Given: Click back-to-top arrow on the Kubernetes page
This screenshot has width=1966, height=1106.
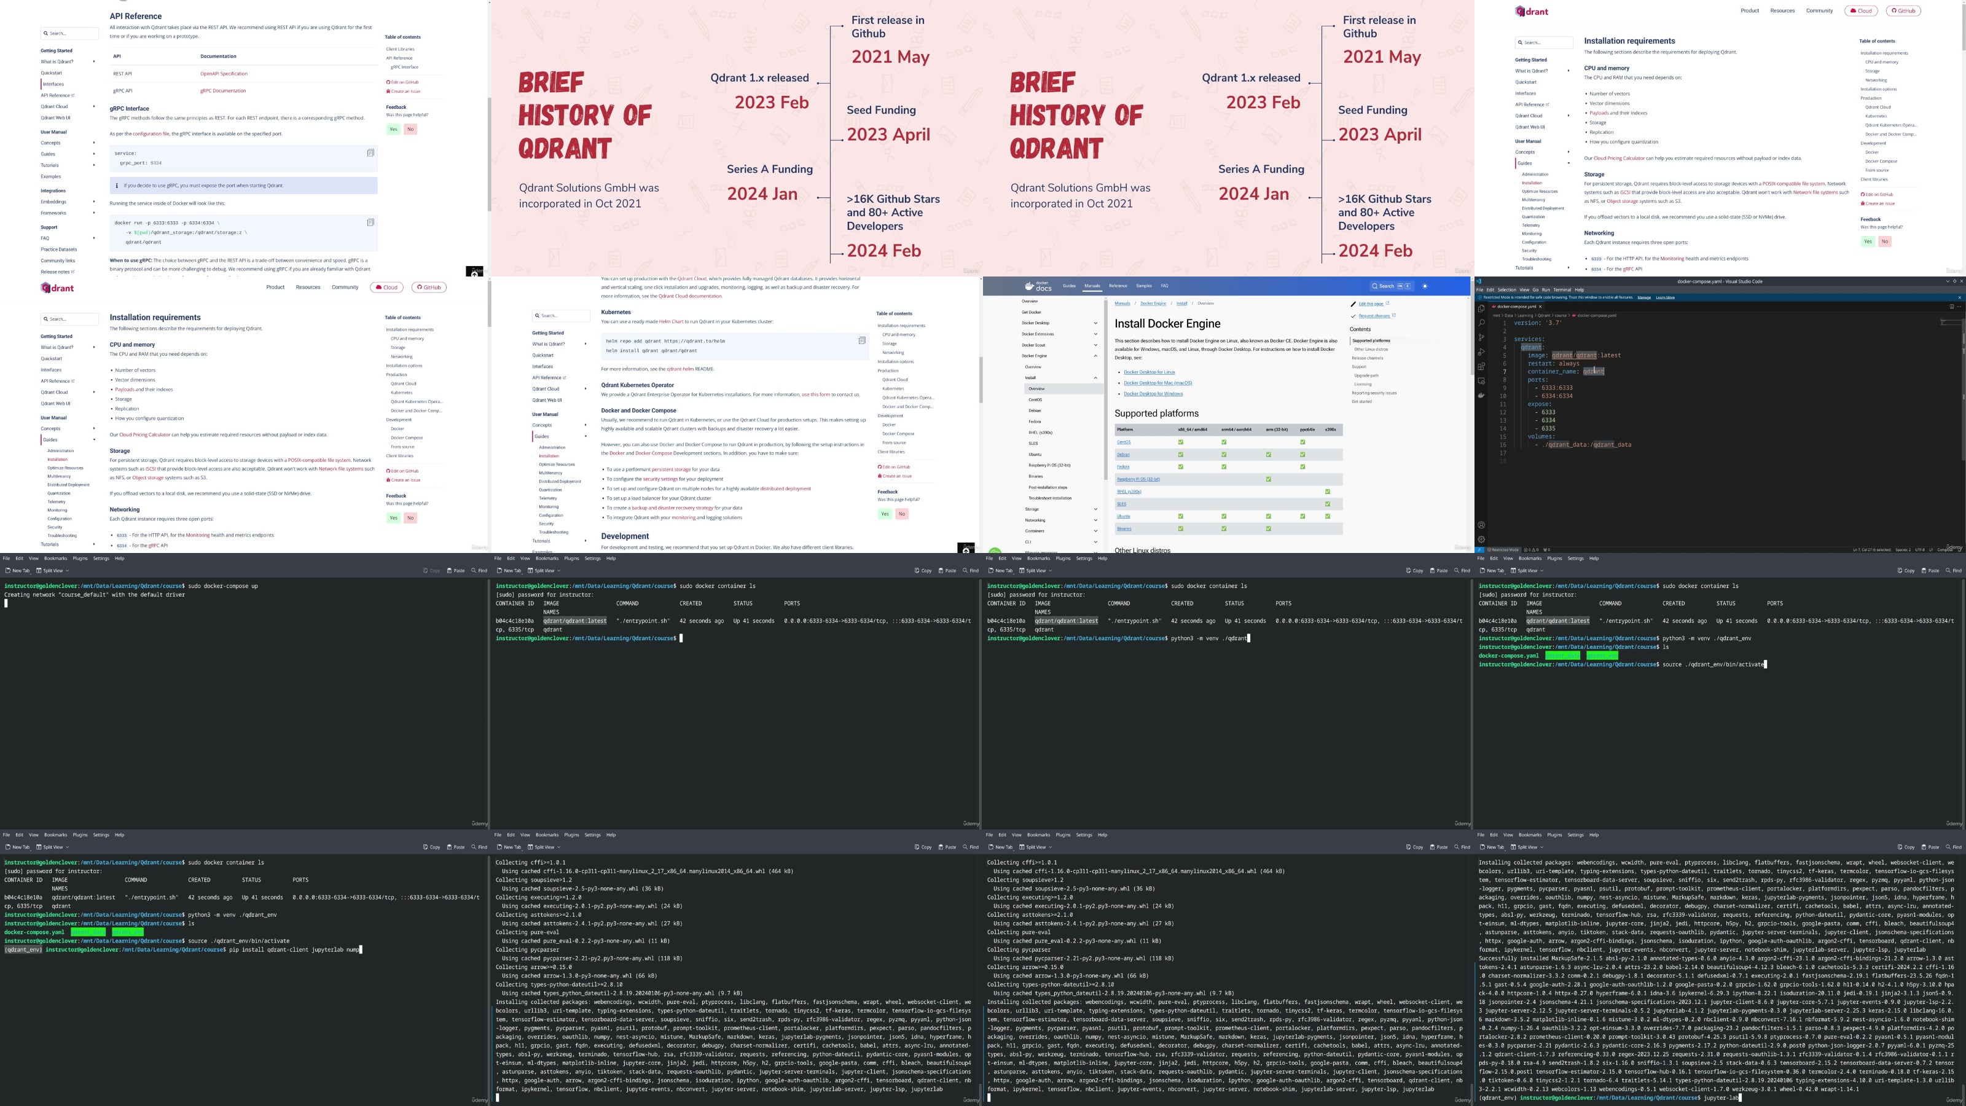Looking at the screenshot, I should 966,549.
